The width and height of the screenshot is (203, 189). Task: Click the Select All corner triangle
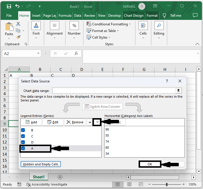pyautogui.click(x=6, y=69)
